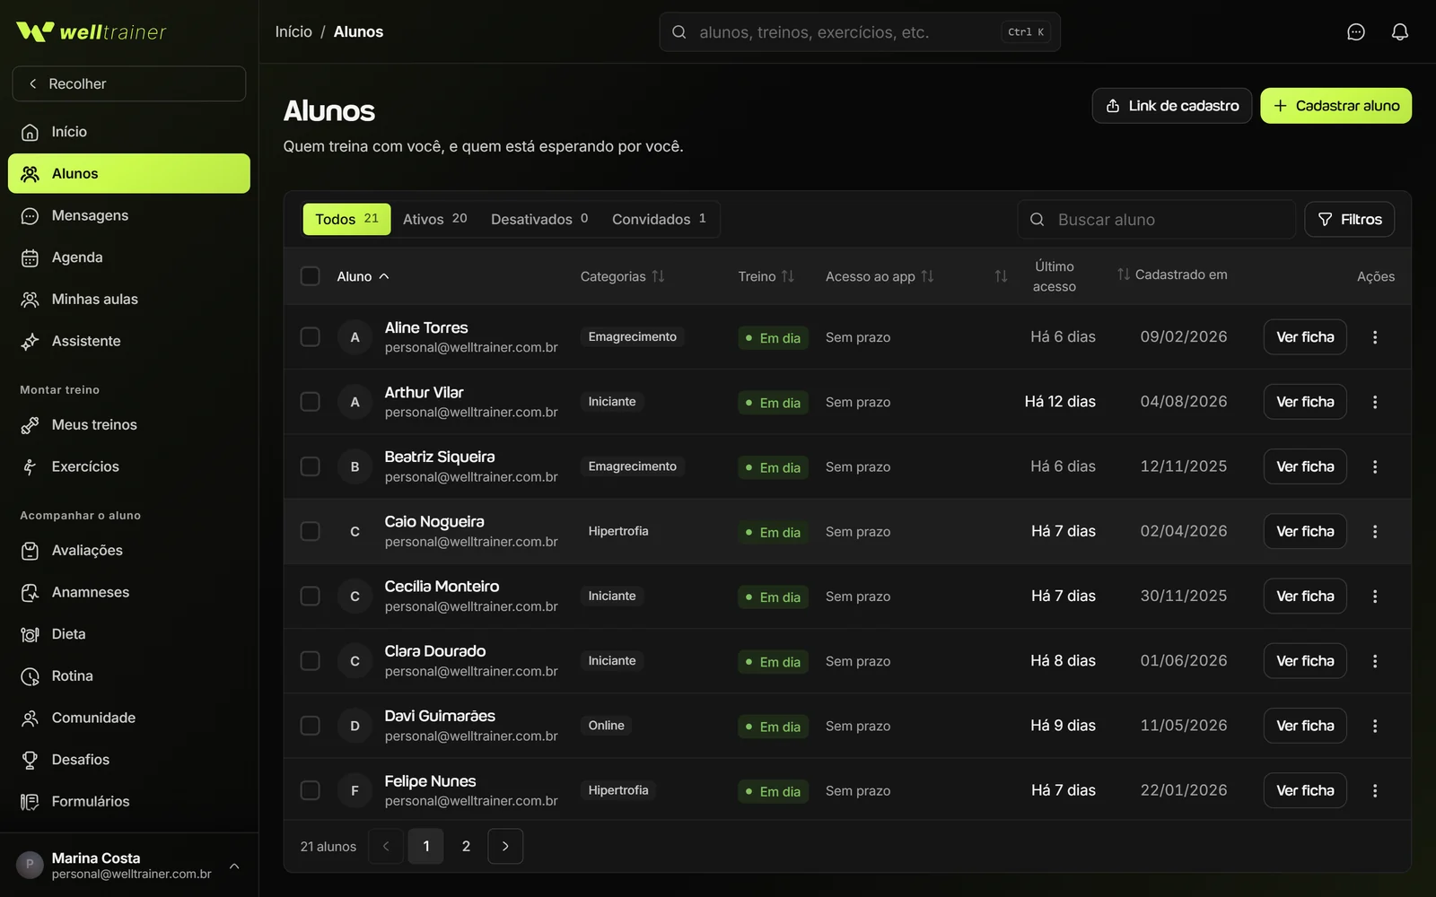The width and height of the screenshot is (1436, 897).
Task: Expand the Marina Costa account menu
Action: 129,866
